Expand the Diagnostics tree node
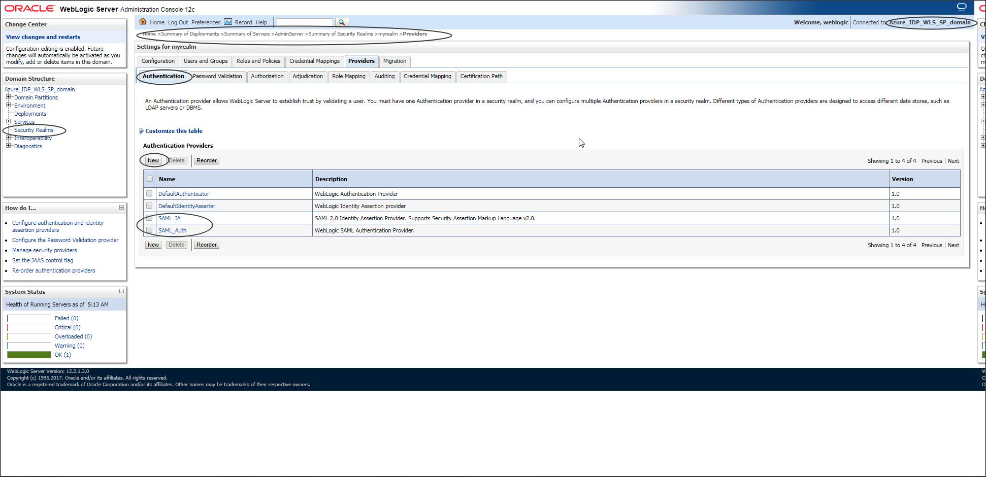 (8, 146)
